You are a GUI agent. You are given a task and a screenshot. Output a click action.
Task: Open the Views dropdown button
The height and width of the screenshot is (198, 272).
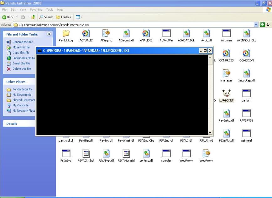tap(78, 17)
